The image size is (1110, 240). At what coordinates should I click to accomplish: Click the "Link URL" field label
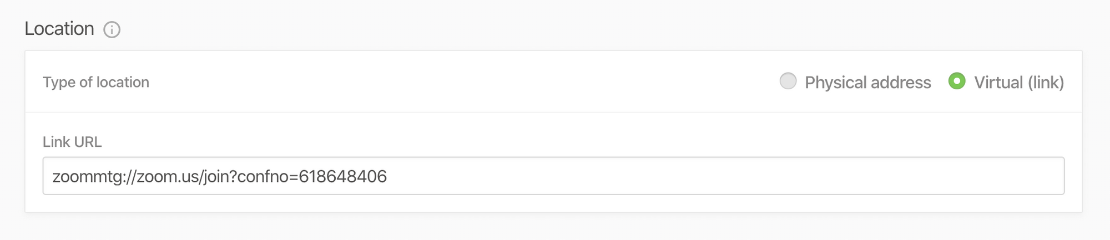pyautogui.click(x=72, y=142)
